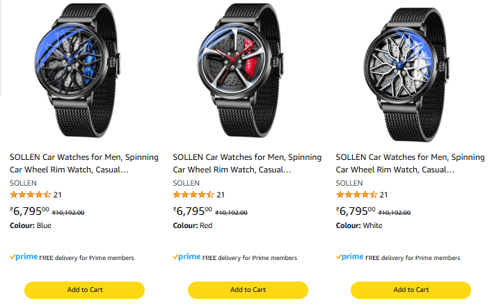Click Prime logo under Red watch
Screen dimensions: 492x308
(187, 257)
